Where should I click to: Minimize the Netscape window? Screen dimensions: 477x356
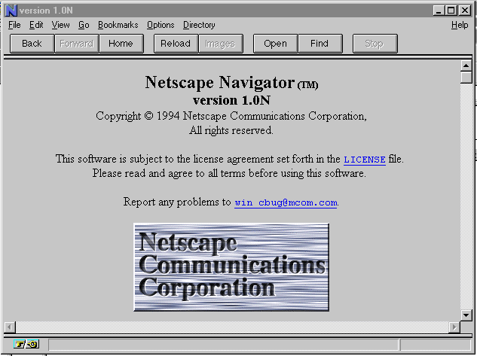coord(439,11)
